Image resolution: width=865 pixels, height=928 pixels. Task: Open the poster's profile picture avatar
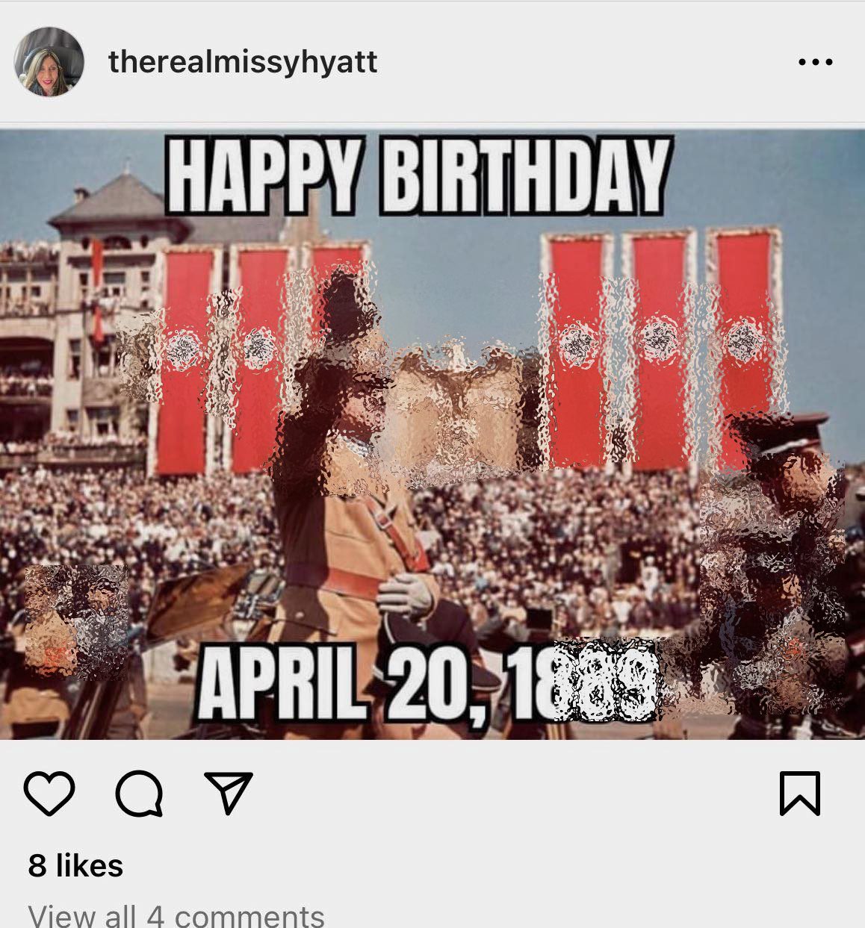(49, 62)
